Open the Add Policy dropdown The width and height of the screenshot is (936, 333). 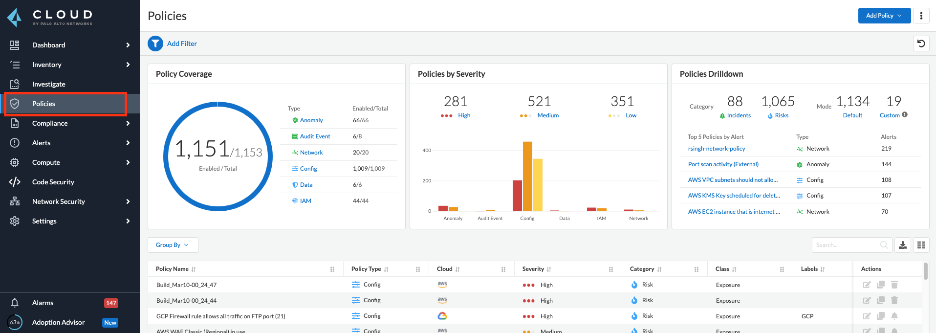884,16
